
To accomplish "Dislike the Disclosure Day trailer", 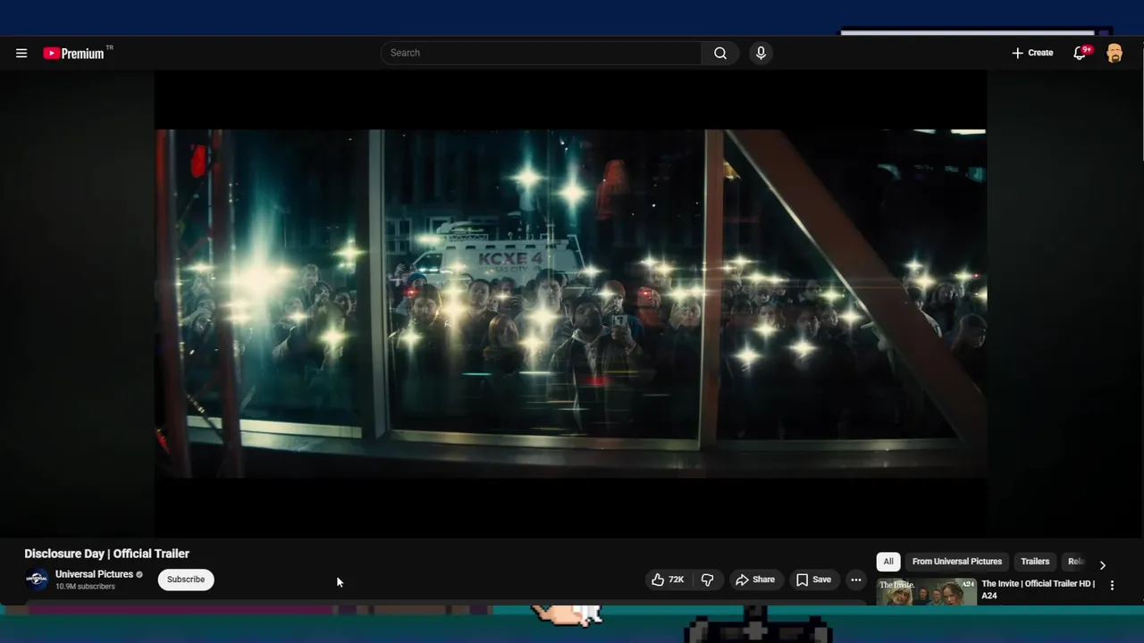I will 707,580.
